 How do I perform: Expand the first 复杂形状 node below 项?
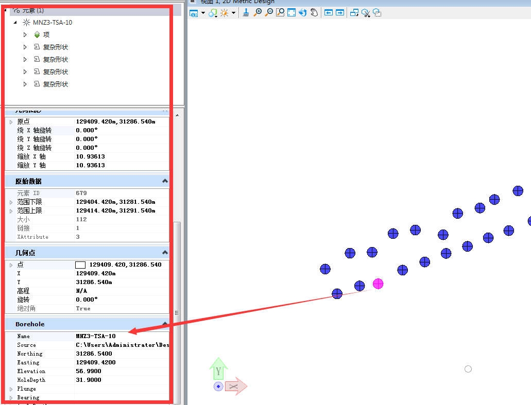click(25, 47)
